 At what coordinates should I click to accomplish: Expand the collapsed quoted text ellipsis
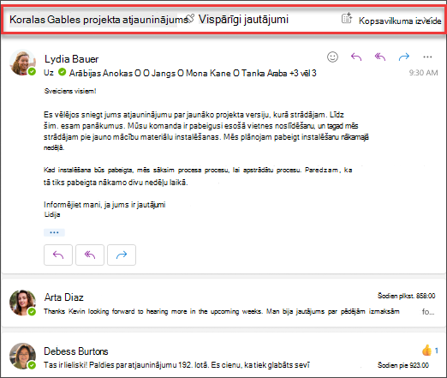pyautogui.click(x=54, y=232)
